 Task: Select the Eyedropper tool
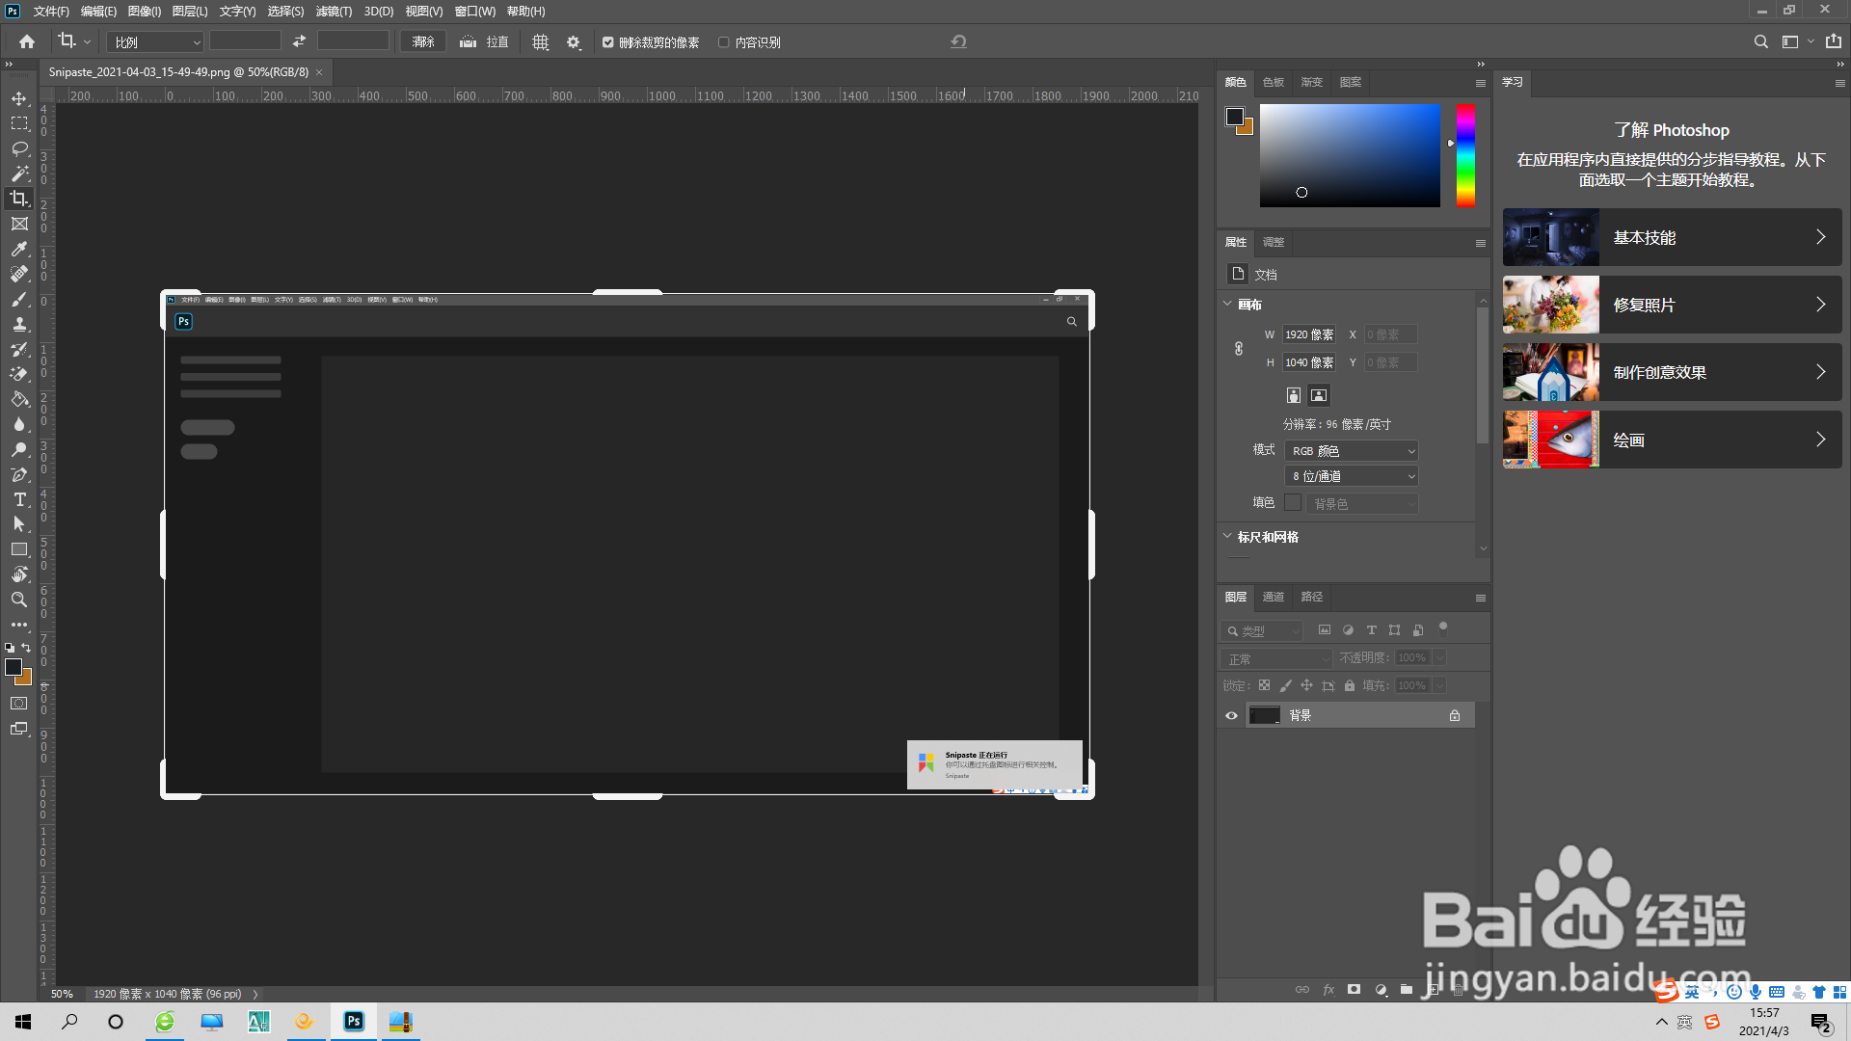pyautogui.click(x=19, y=249)
